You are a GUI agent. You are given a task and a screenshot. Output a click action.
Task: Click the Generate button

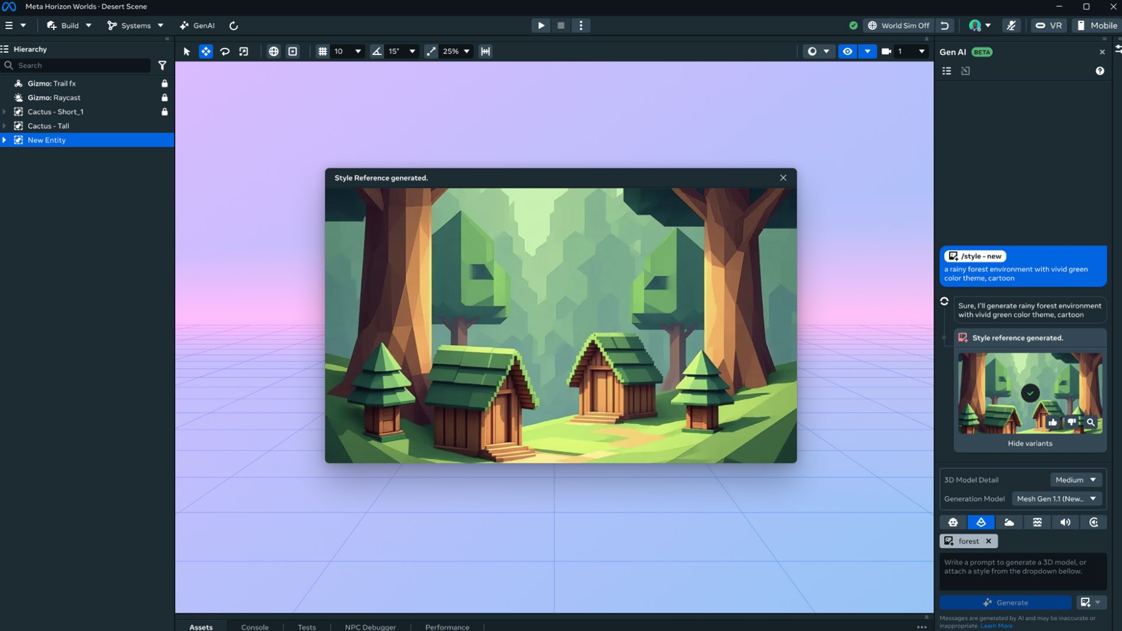click(1006, 602)
